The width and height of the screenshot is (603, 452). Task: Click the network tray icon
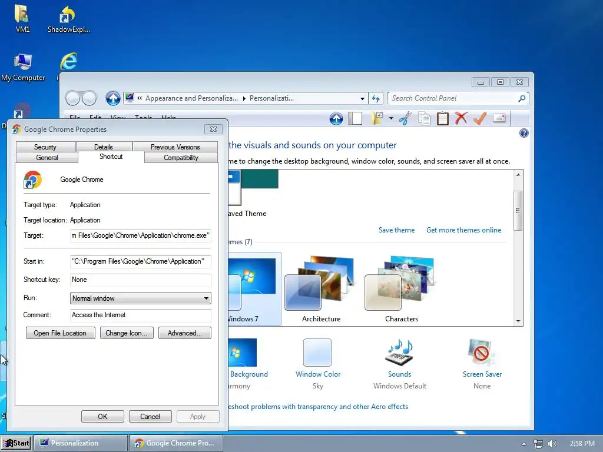[538, 444]
